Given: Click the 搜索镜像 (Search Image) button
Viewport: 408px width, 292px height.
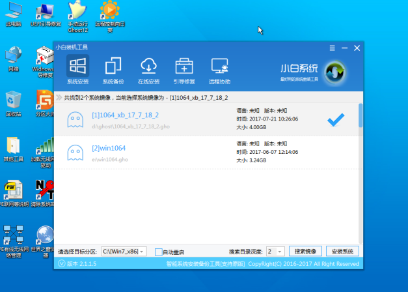Looking at the screenshot, I should (x=305, y=252).
